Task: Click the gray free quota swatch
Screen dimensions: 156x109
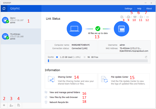Action: pos(85,57)
